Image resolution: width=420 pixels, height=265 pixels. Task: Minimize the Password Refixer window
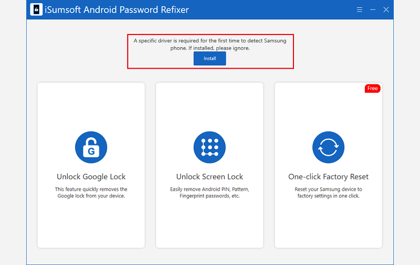(373, 10)
